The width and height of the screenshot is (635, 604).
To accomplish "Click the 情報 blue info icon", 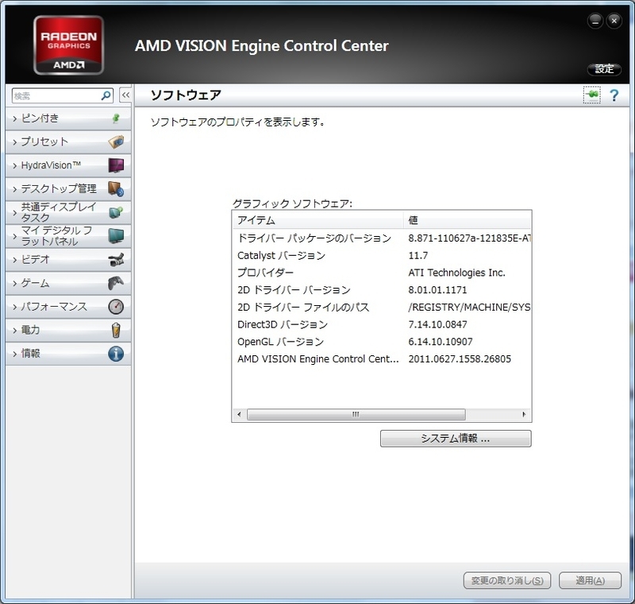I will click(x=116, y=354).
